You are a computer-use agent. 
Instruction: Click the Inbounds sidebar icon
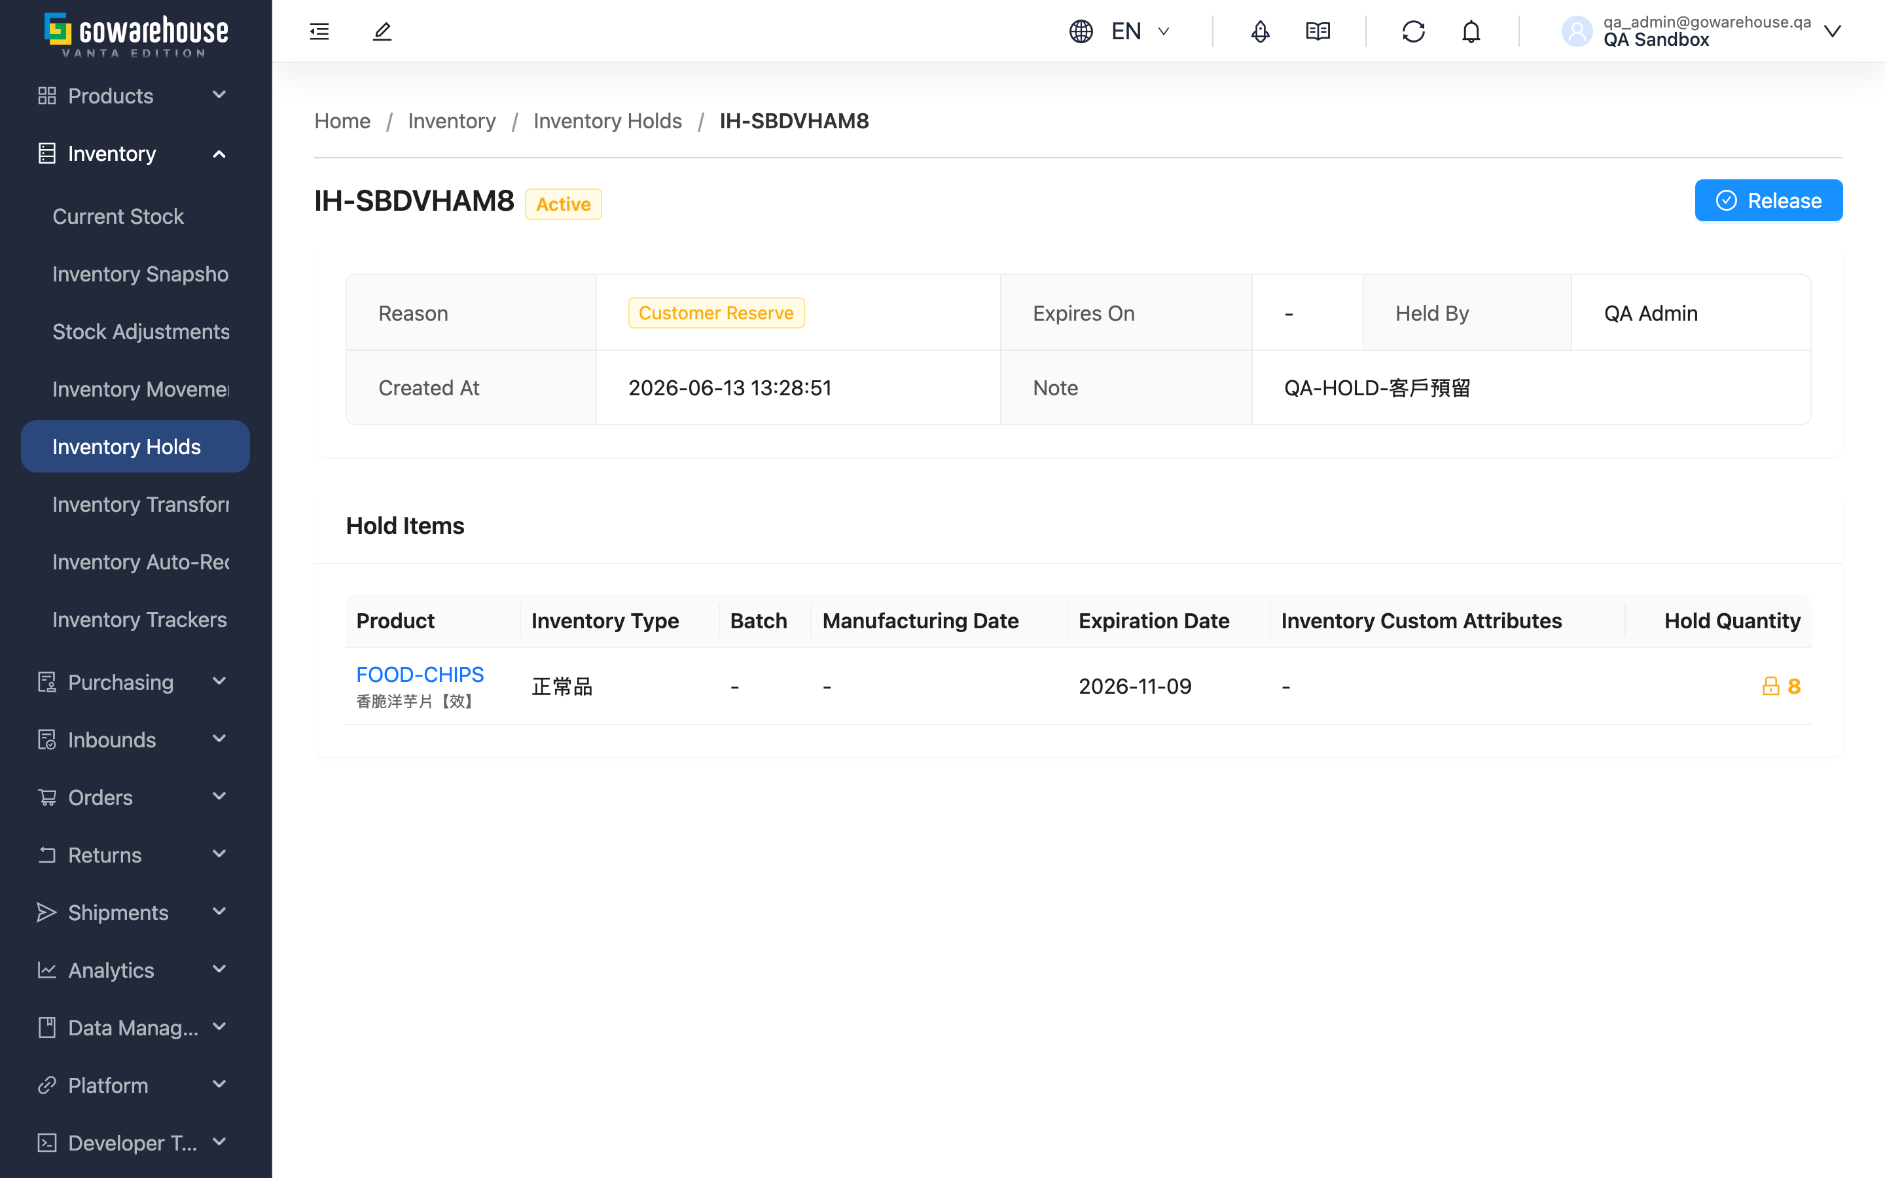tap(46, 740)
